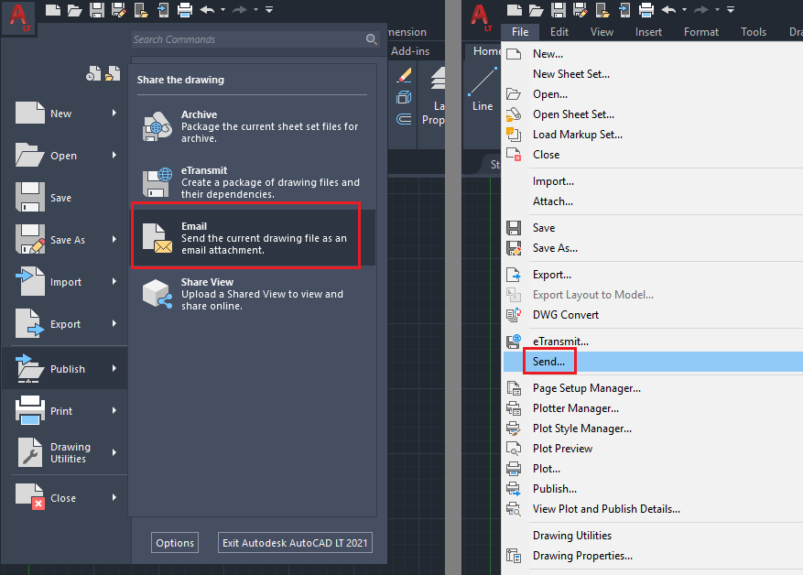
Task: Click the Options button
Action: (x=175, y=543)
